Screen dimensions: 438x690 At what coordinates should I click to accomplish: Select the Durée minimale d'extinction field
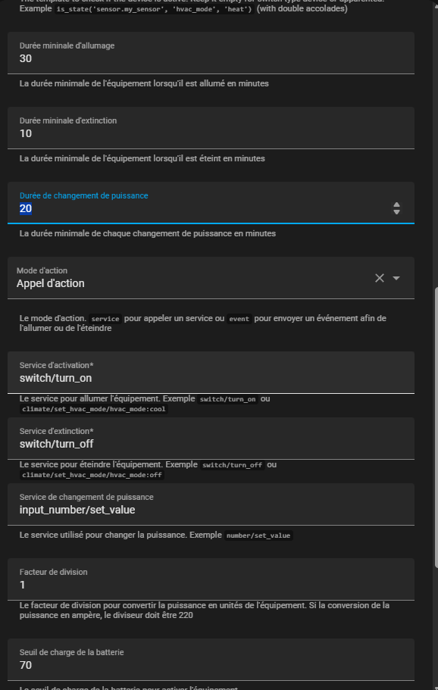[x=211, y=127]
